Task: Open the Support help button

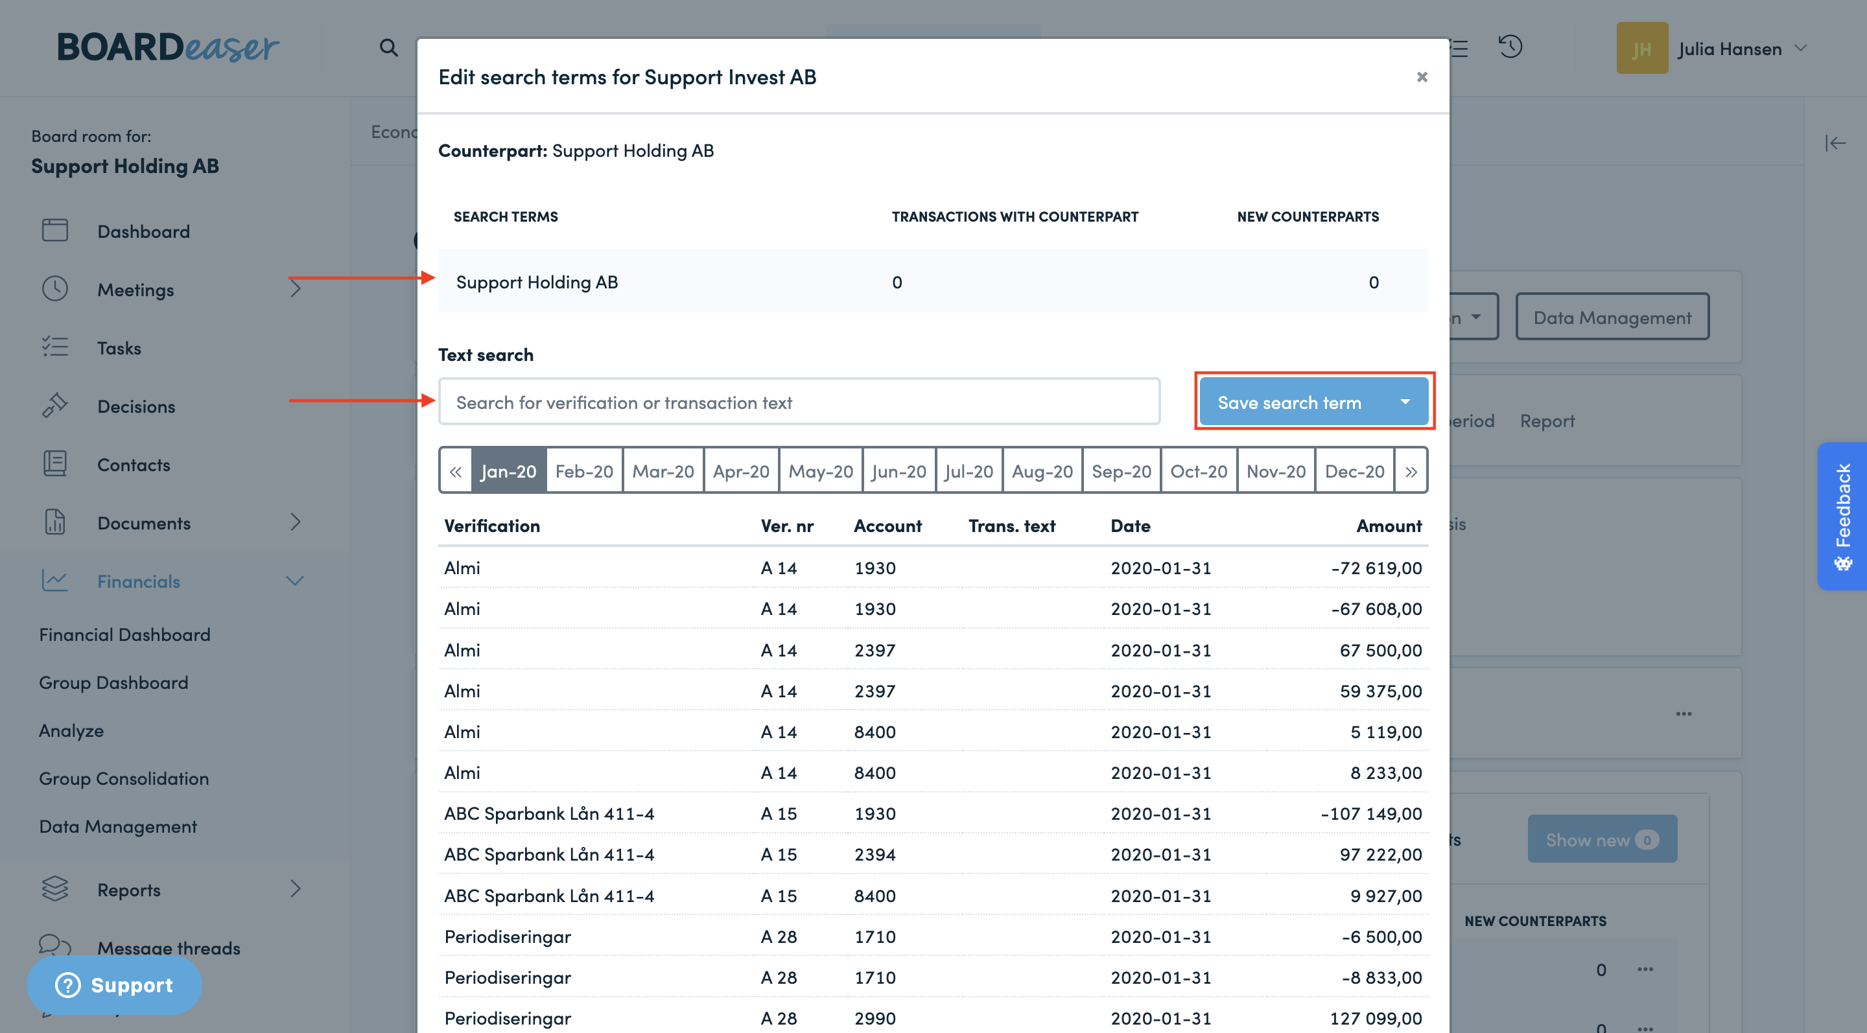Action: (x=115, y=984)
